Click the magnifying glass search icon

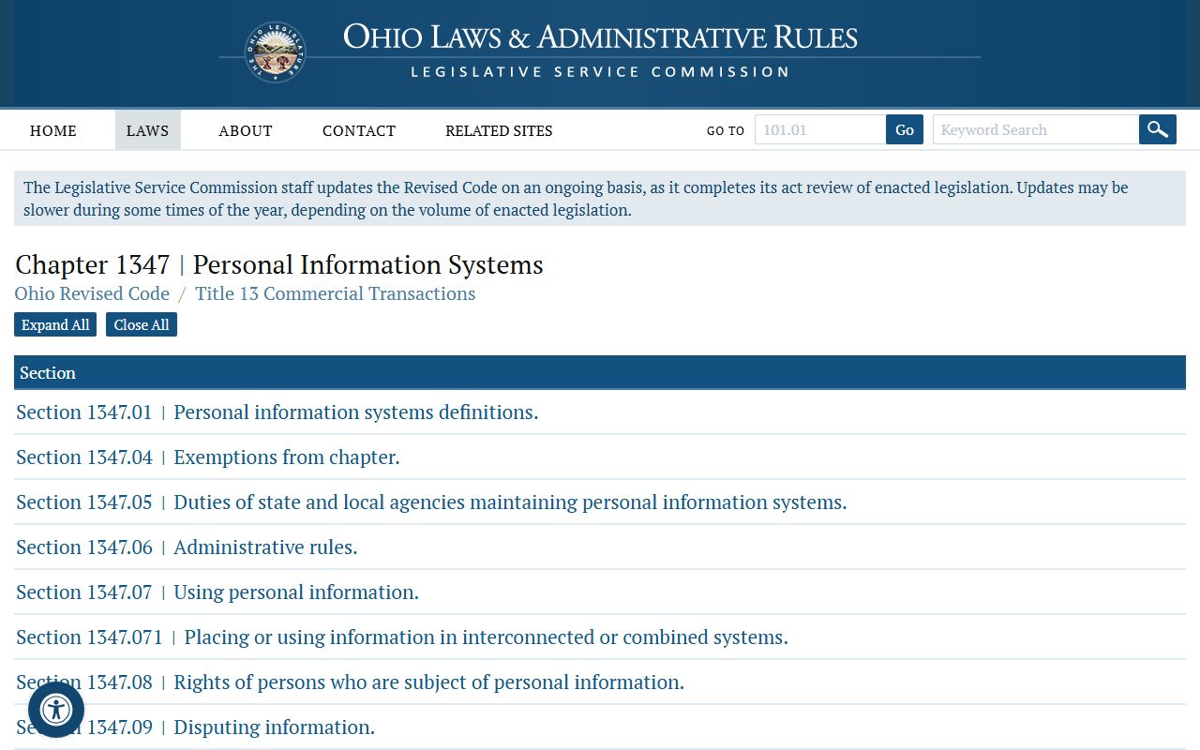pos(1158,129)
